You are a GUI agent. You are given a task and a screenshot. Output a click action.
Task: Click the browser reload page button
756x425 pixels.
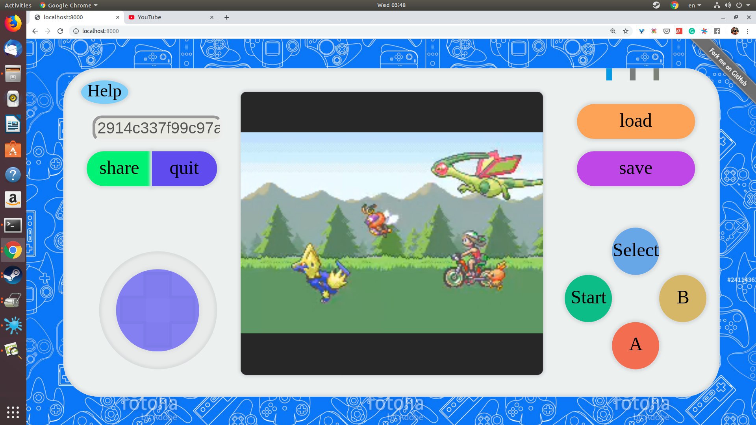click(61, 31)
